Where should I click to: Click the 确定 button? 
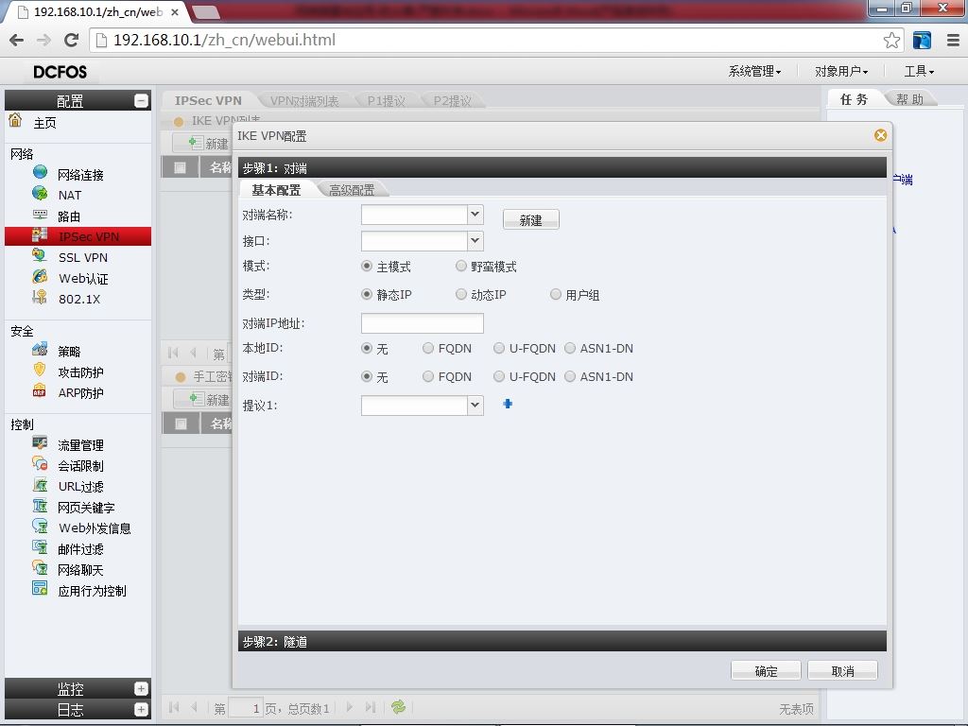pos(766,671)
